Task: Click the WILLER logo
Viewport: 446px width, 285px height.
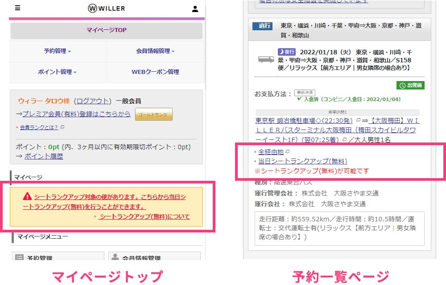Action: click(x=107, y=8)
